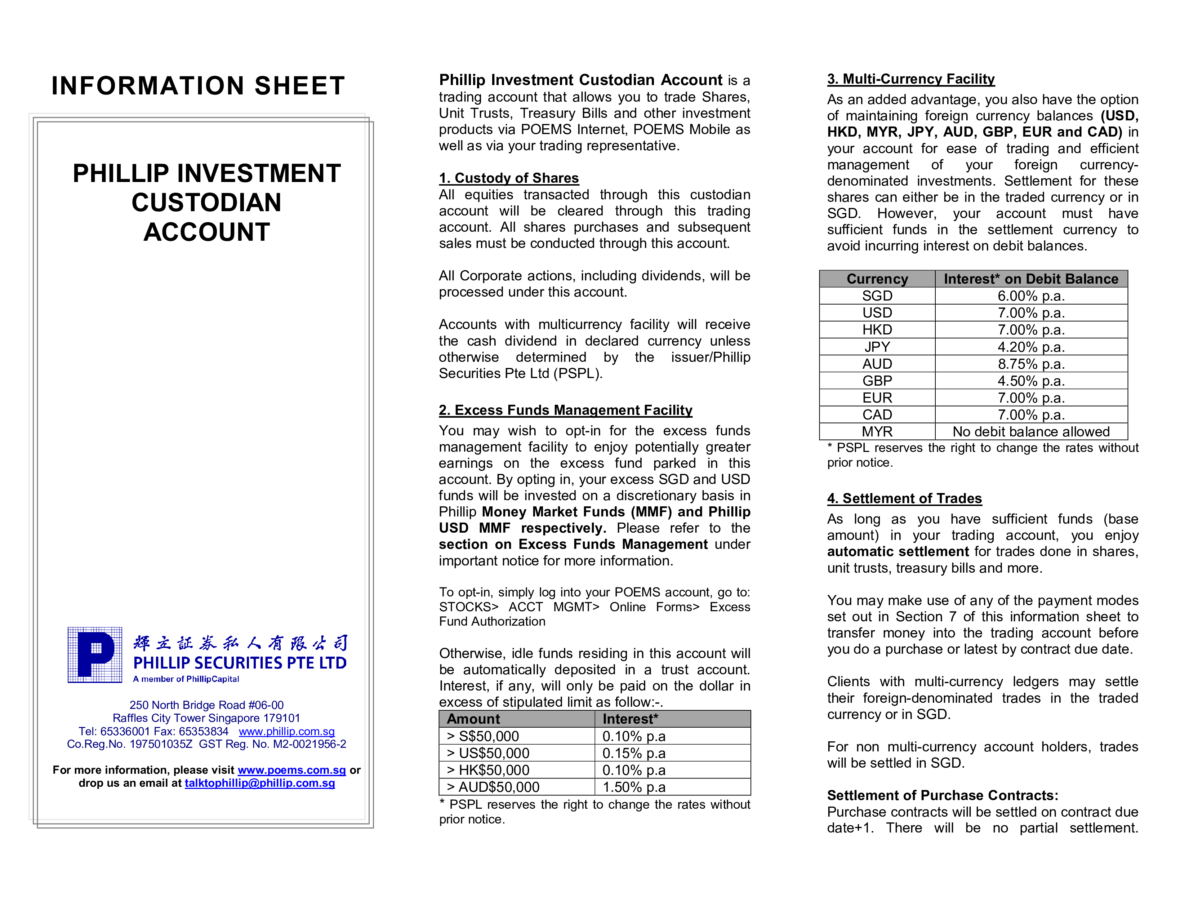Click the 6.00% p.a. rate cell
Viewport: 1189px width, 919px height.
click(1031, 296)
